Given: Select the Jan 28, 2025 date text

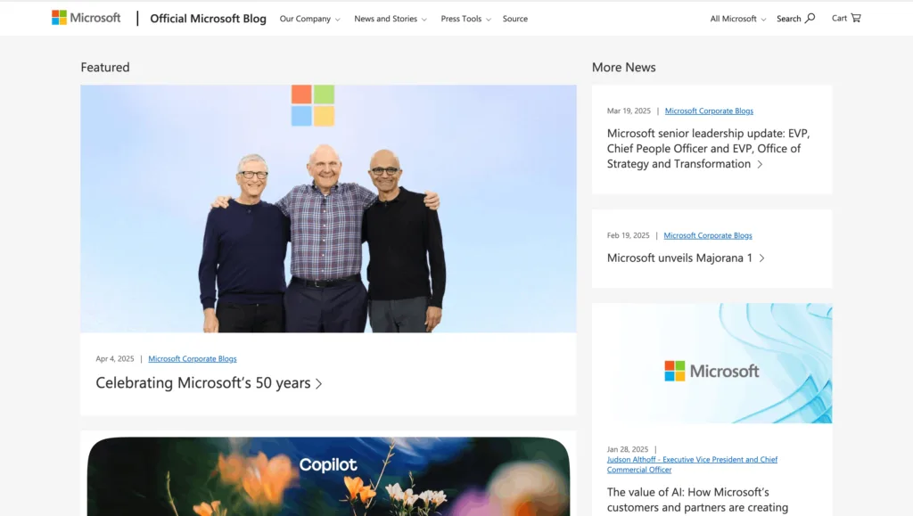Looking at the screenshot, I should (x=627, y=449).
